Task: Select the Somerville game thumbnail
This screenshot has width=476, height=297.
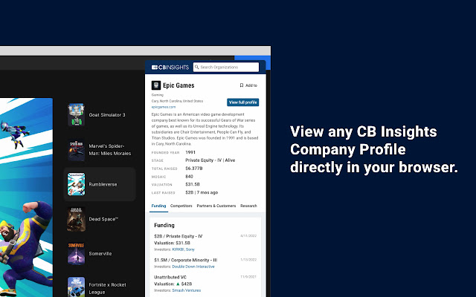Action: 76,254
